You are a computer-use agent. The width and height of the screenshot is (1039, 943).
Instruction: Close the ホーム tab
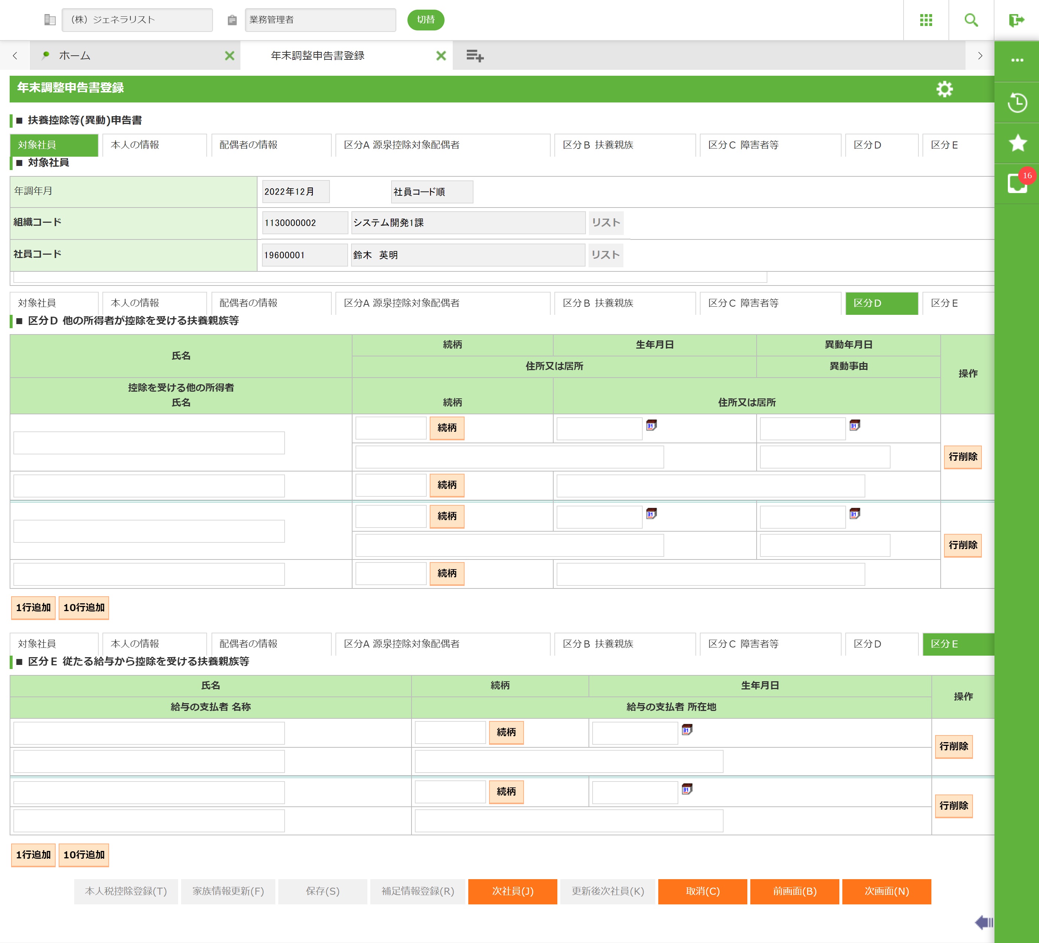[229, 56]
